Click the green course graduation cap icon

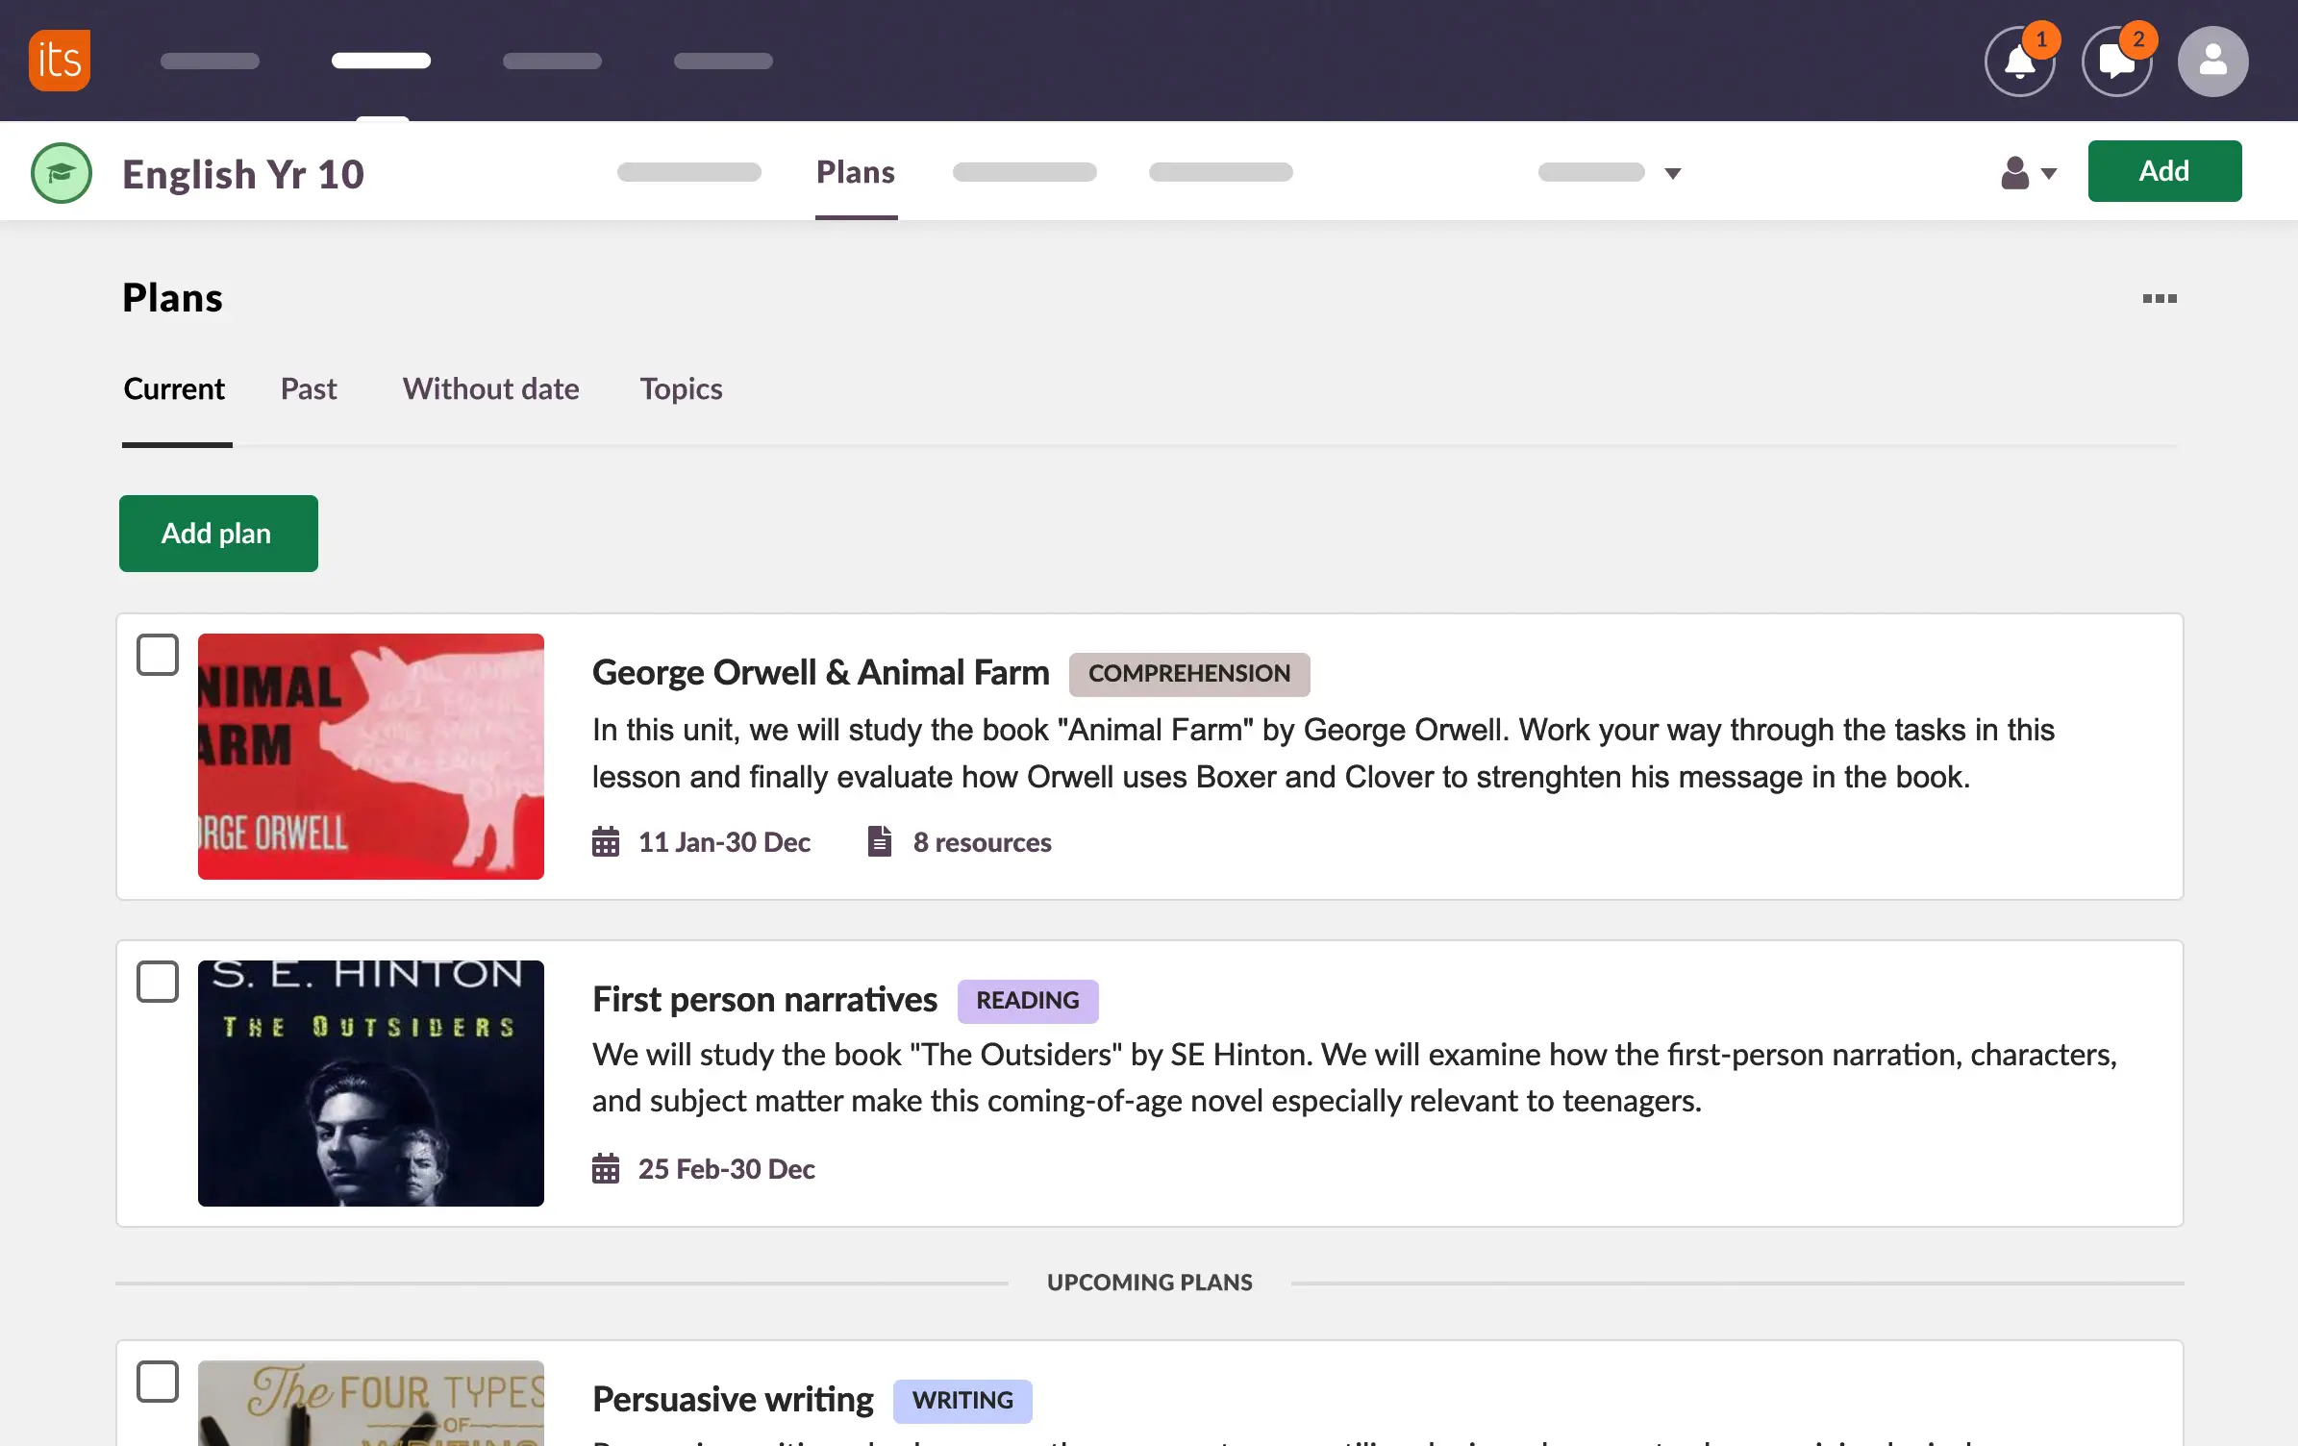click(62, 173)
